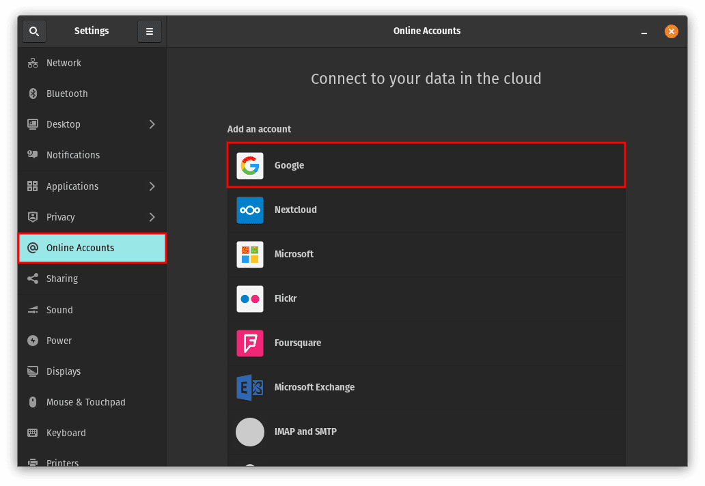The width and height of the screenshot is (705, 486).
Task: Close the Settings window
Action: coord(672,31)
